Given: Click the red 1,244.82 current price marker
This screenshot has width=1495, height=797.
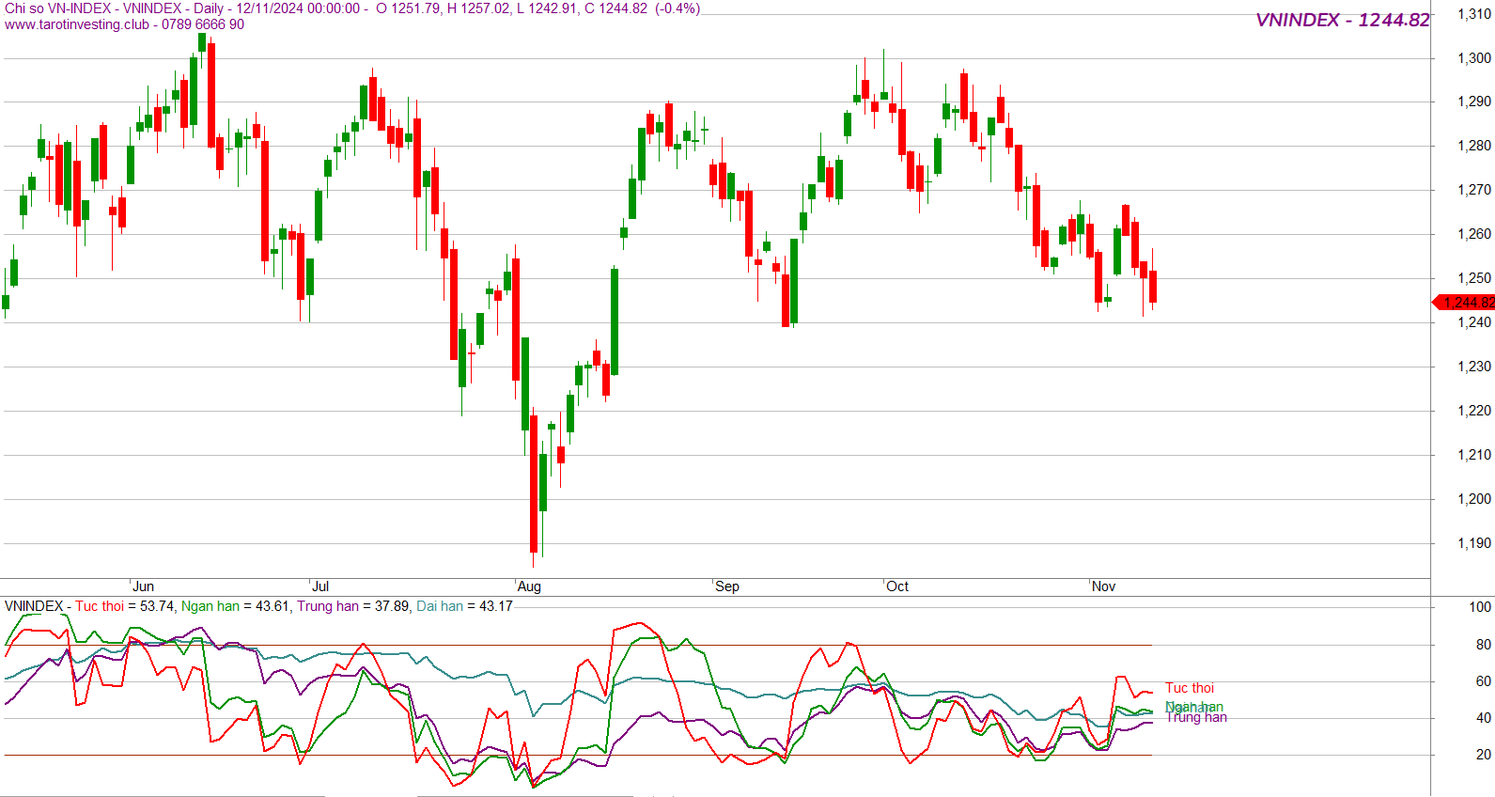Looking at the screenshot, I should 1467,302.
